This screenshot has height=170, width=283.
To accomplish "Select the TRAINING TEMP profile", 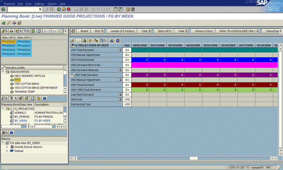I will click(25, 92).
